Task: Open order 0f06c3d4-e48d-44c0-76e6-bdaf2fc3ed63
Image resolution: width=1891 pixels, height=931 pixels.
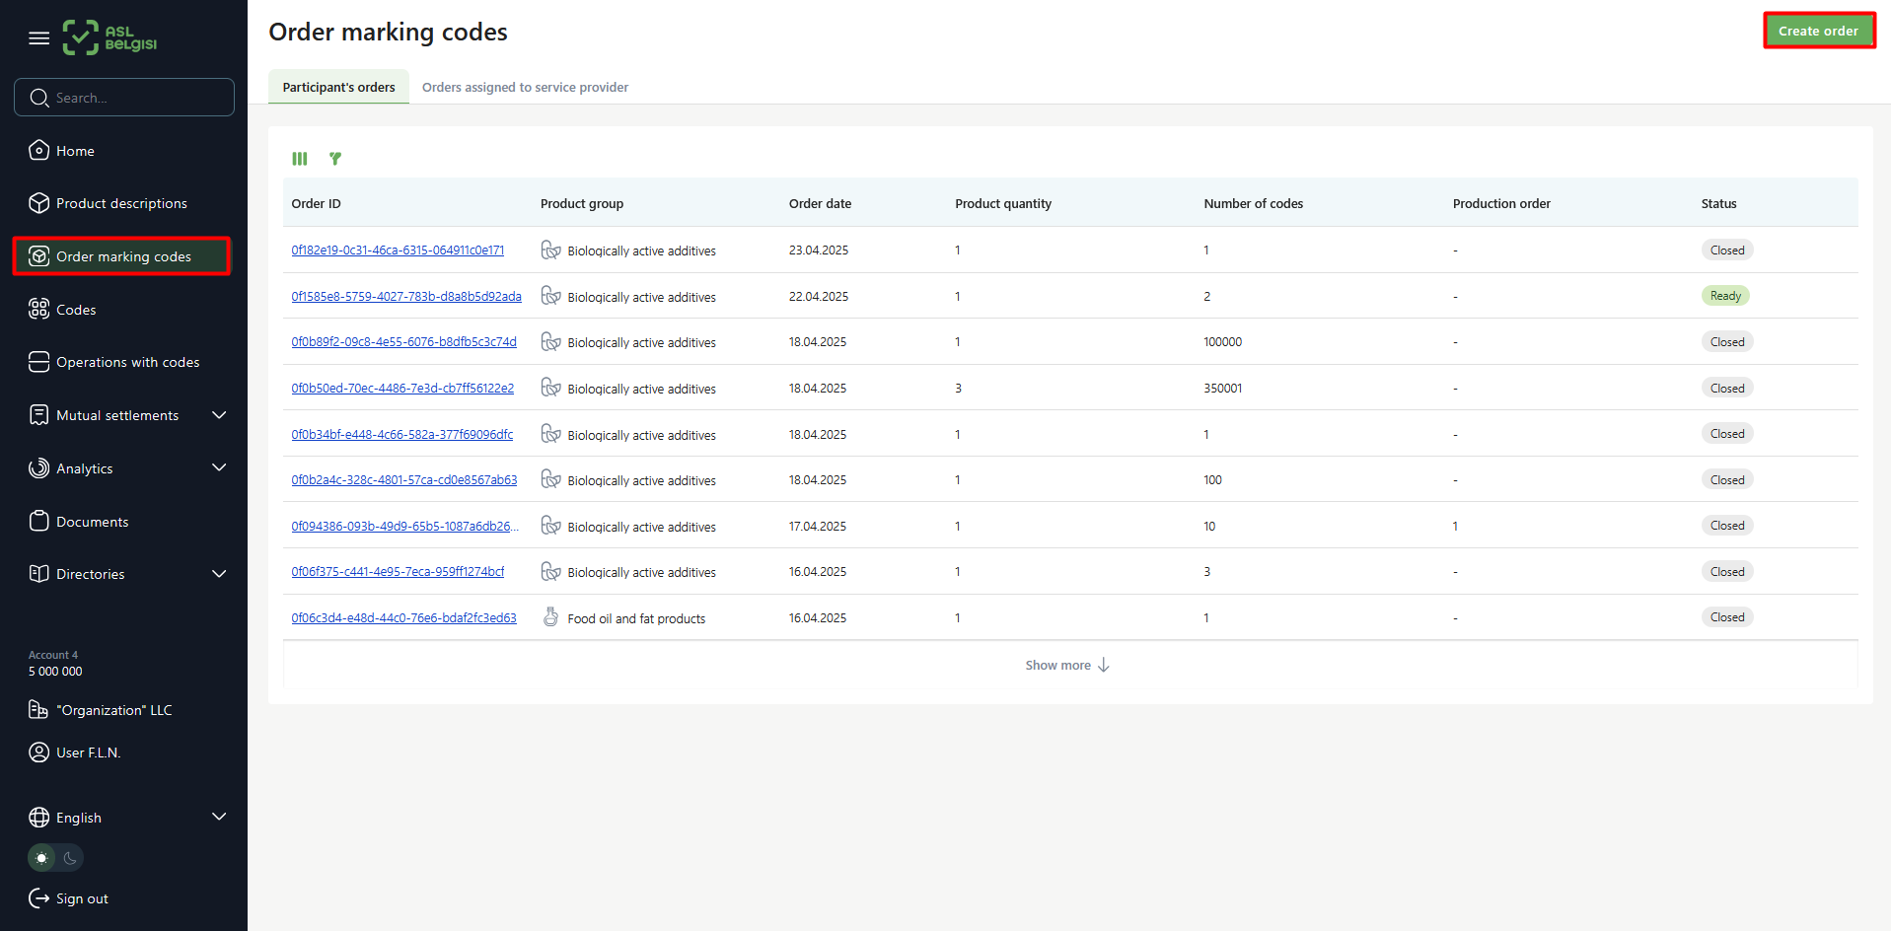Action: (x=403, y=617)
